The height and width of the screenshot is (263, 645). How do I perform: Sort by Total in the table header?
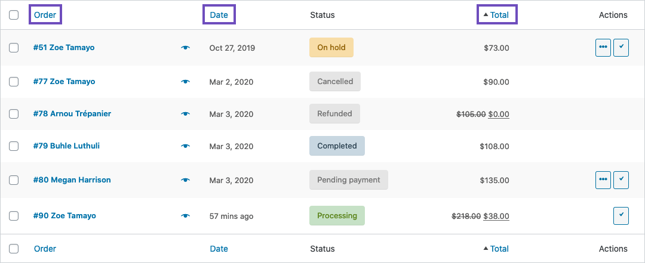(x=499, y=15)
